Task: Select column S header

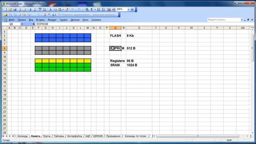Action: pos(139,28)
